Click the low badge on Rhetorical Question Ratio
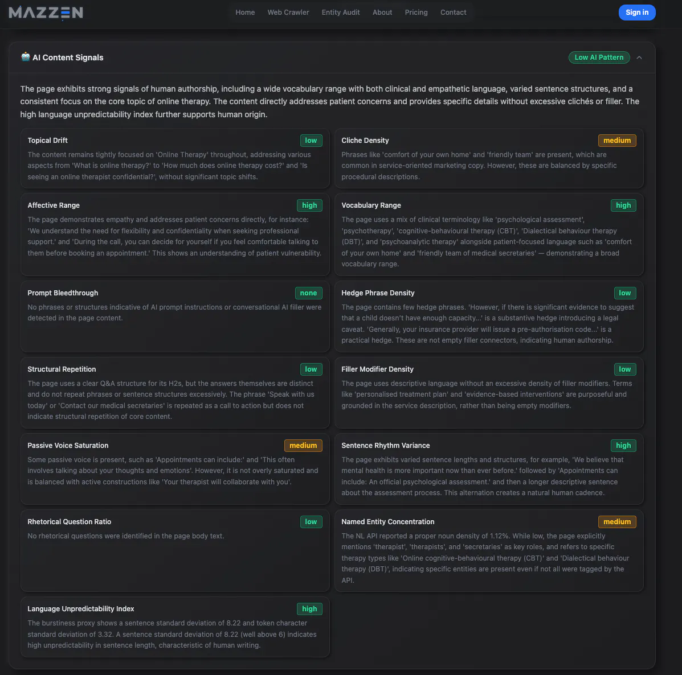 coord(311,521)
